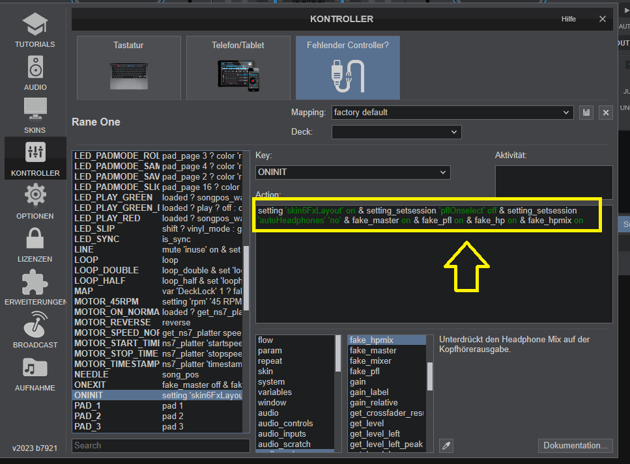
Task: Choose the repeat action category
Action: (295, 361)
